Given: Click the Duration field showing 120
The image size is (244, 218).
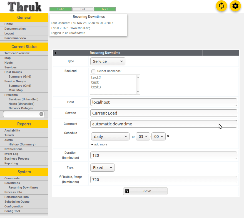Looking at the screenshot, I should tap(164, 155).
